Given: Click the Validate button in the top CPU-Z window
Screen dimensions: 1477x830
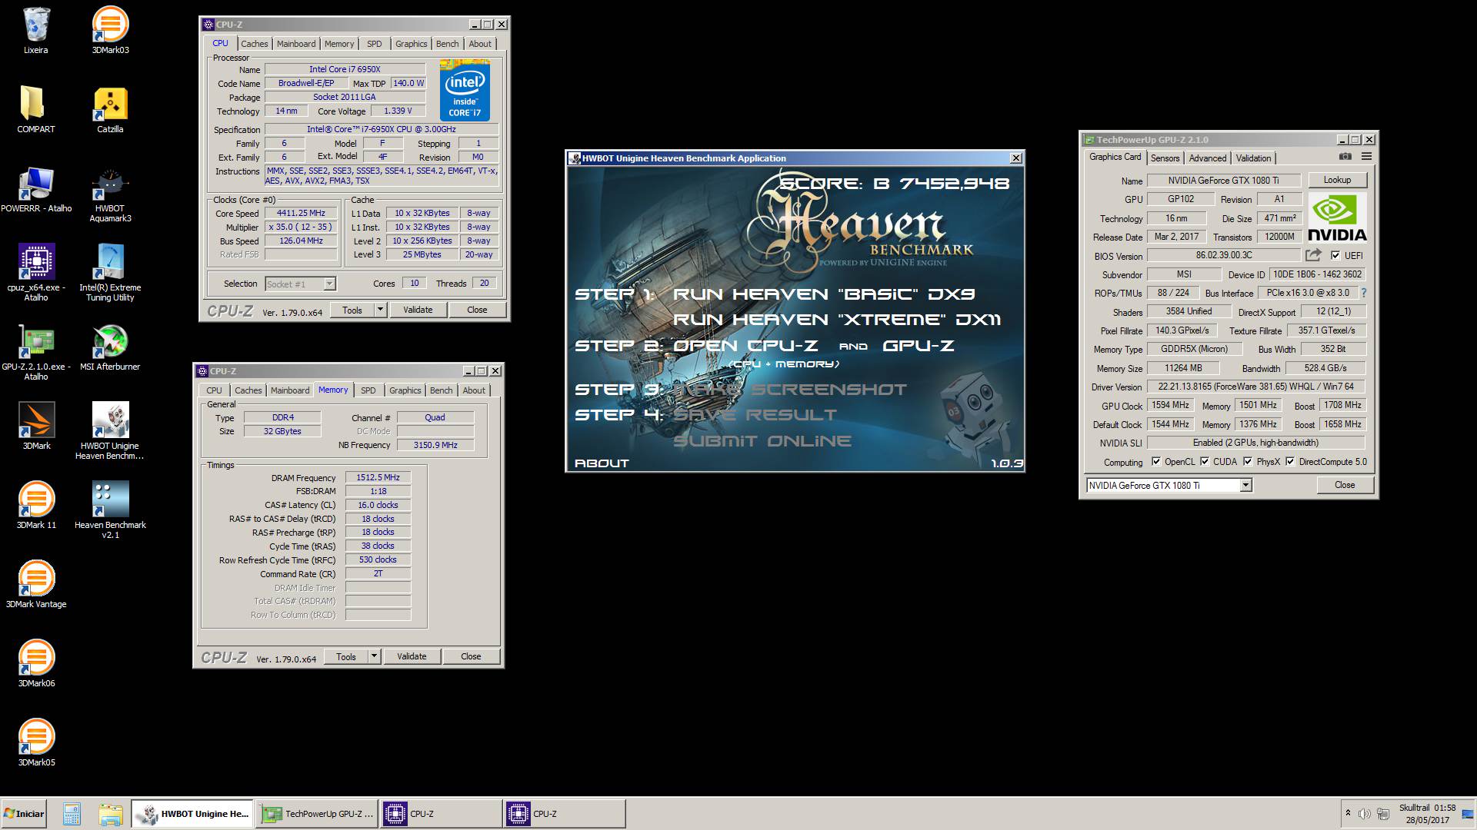Looking at the screenshot, I should coord(418,310).
